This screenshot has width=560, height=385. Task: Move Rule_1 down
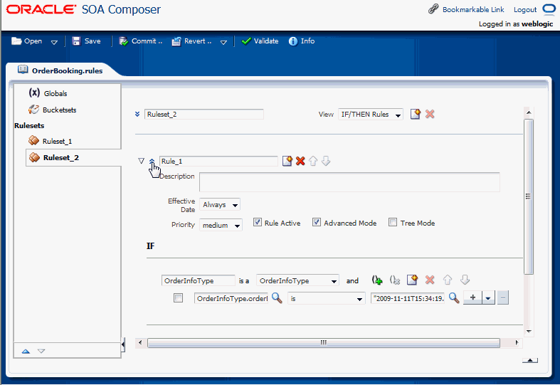[x=326, y=161]
